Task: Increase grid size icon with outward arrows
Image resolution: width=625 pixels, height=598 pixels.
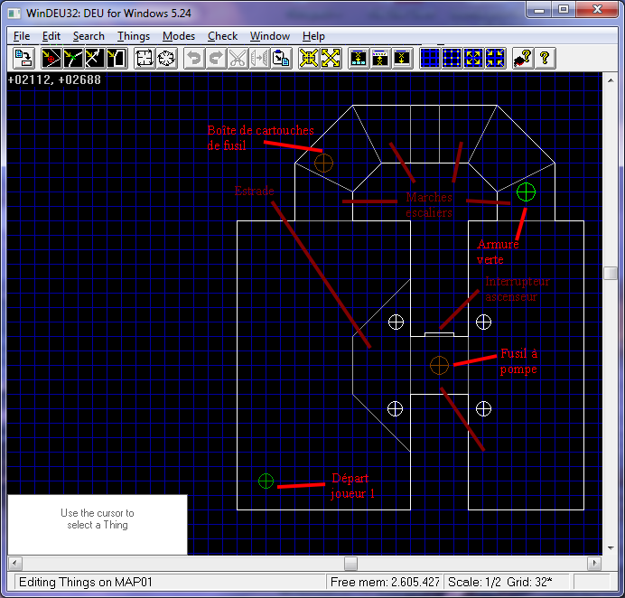Action: point(473,58)
